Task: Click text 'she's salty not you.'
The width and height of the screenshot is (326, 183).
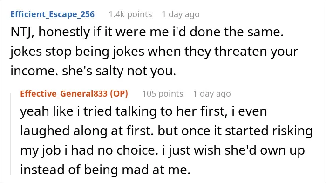Action: tap(119, 71)
